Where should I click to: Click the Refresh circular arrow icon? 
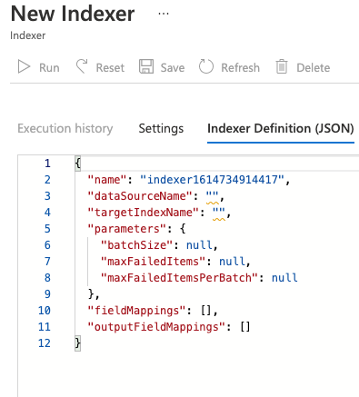[x=206, y=66]
